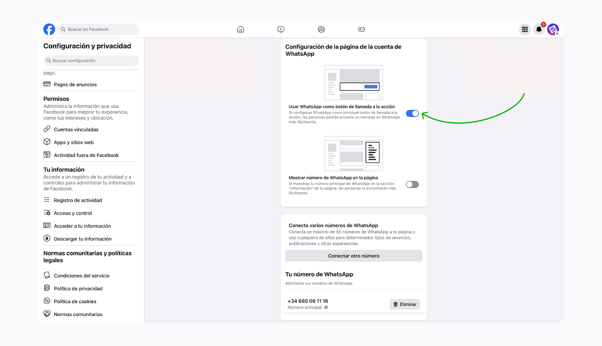Click the Cuentas vinculadas link icon
602x346 pixels.
pyautogui.click(x=47, y=129)
